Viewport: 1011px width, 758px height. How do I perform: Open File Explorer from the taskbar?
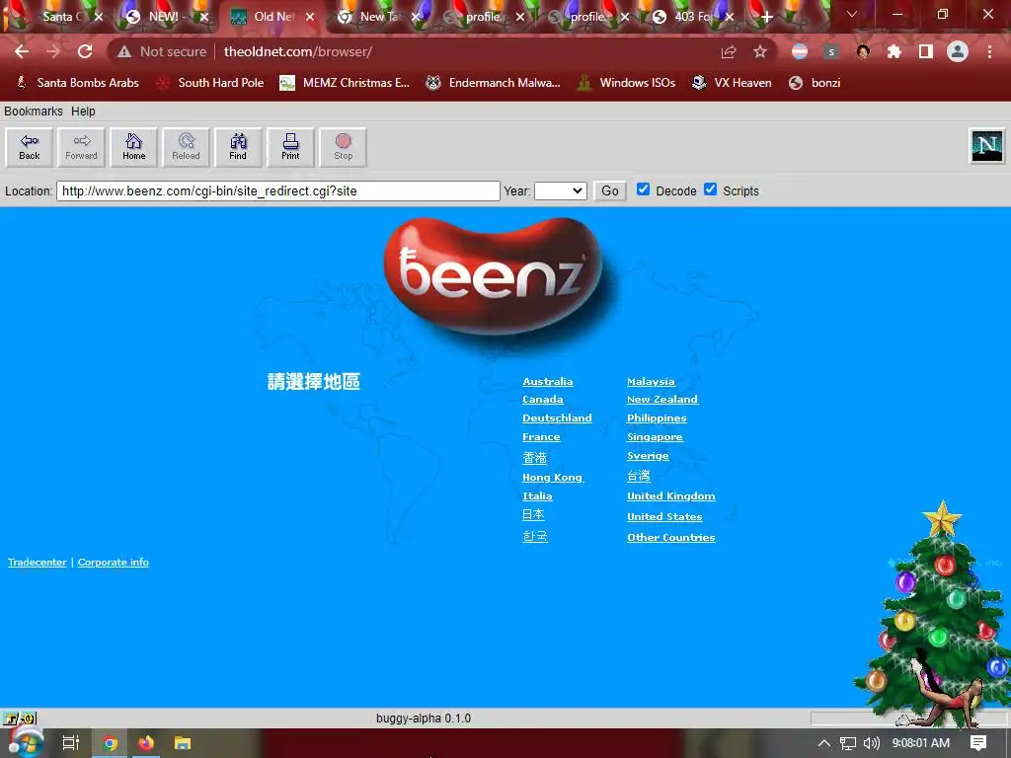point(183,743)
